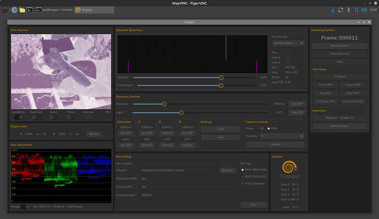This screenshot has width=379, height=219.
Task: Click the Capture button
Action: coord(275,144)
